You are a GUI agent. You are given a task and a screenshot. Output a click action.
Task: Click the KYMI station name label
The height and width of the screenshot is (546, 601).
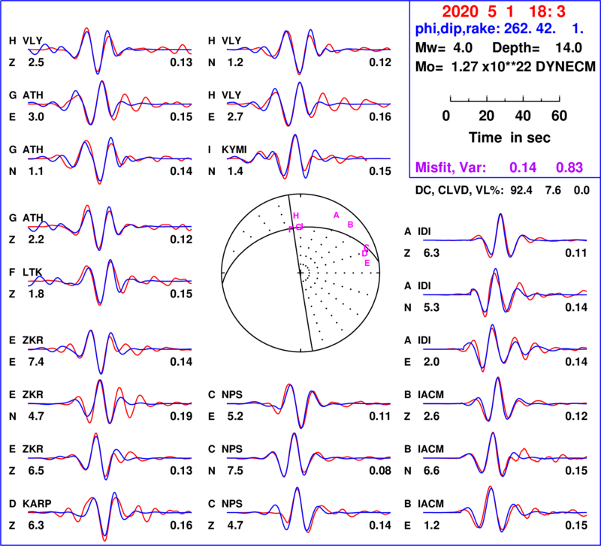point(234,149)
